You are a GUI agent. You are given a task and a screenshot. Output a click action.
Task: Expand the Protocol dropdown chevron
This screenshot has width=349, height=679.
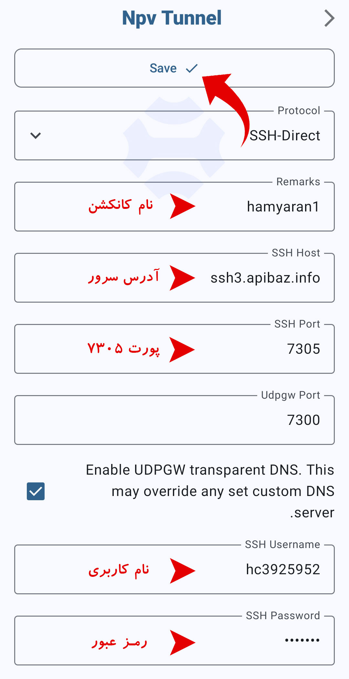coord(36,135)
